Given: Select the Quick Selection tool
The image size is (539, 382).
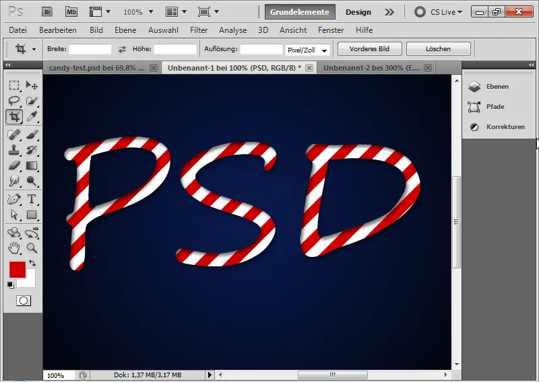Looking at the screenshot, I should coord(32,101).
